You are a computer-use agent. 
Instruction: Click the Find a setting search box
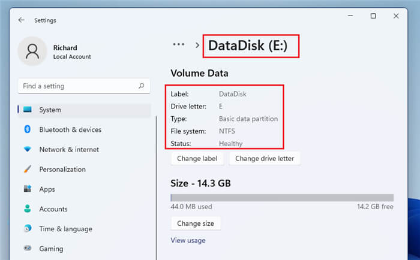(x=84, y=86)
